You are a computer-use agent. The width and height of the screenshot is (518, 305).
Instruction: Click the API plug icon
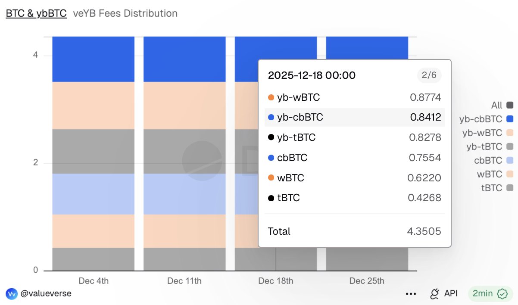pyautogui.click(x=434, y=294)
